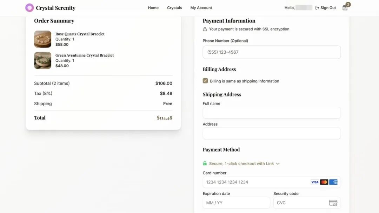Image resolution: width=379 pixels, height=213 pixels.
Task: Open the Crystals menu item
Action: pyautogui.click(x=174, y=8)
